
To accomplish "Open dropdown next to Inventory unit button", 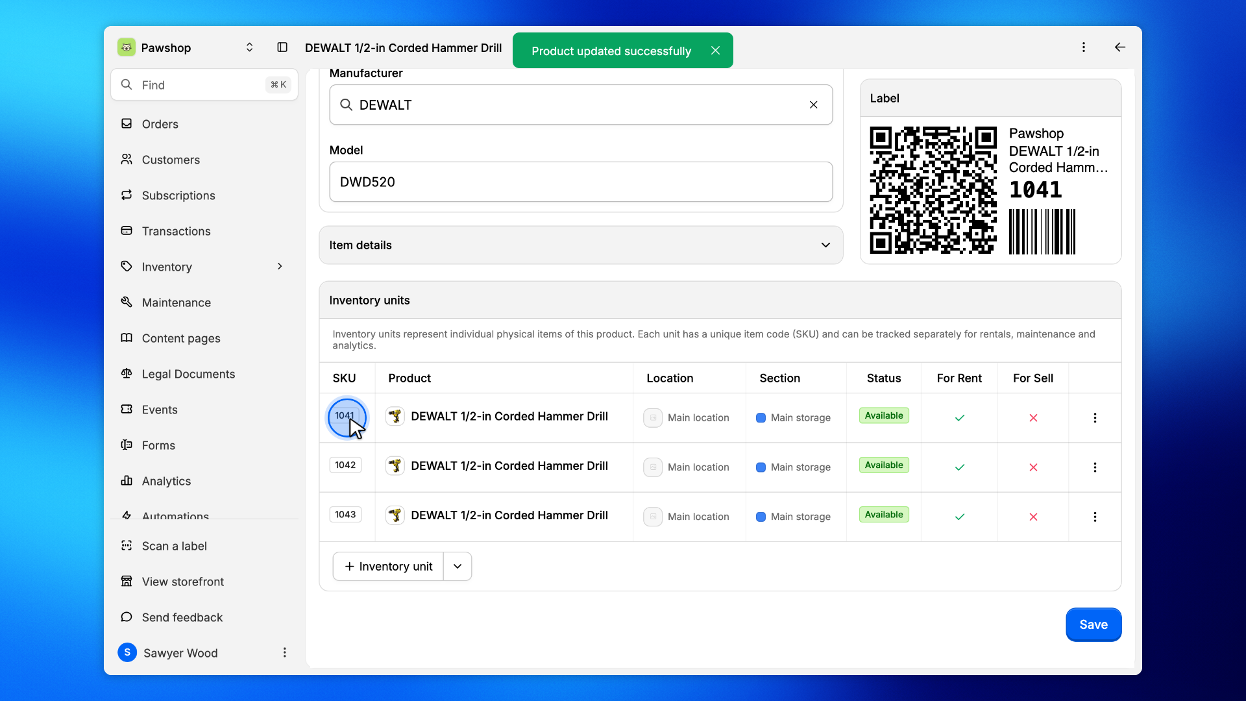I will pos(458,567).
